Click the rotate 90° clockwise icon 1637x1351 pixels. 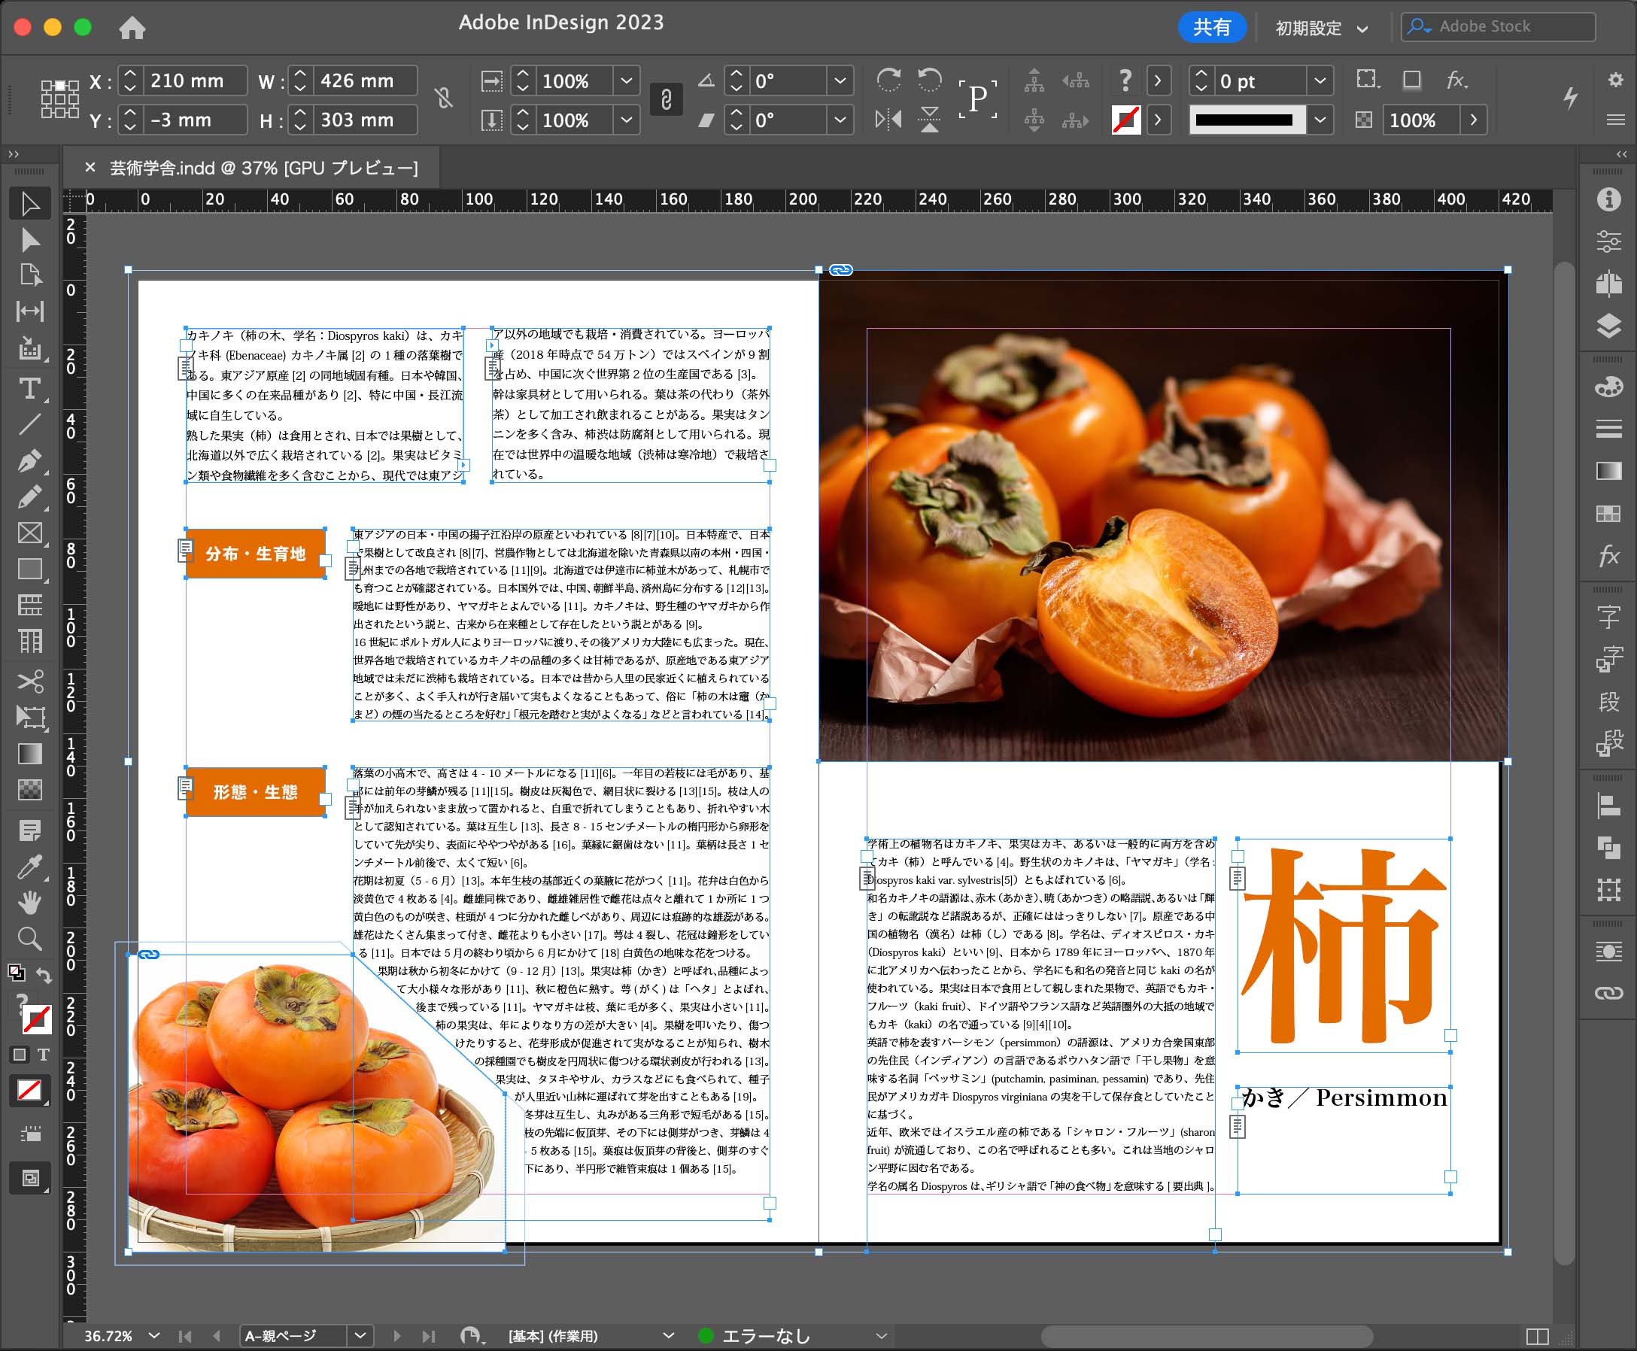[888, 80]
